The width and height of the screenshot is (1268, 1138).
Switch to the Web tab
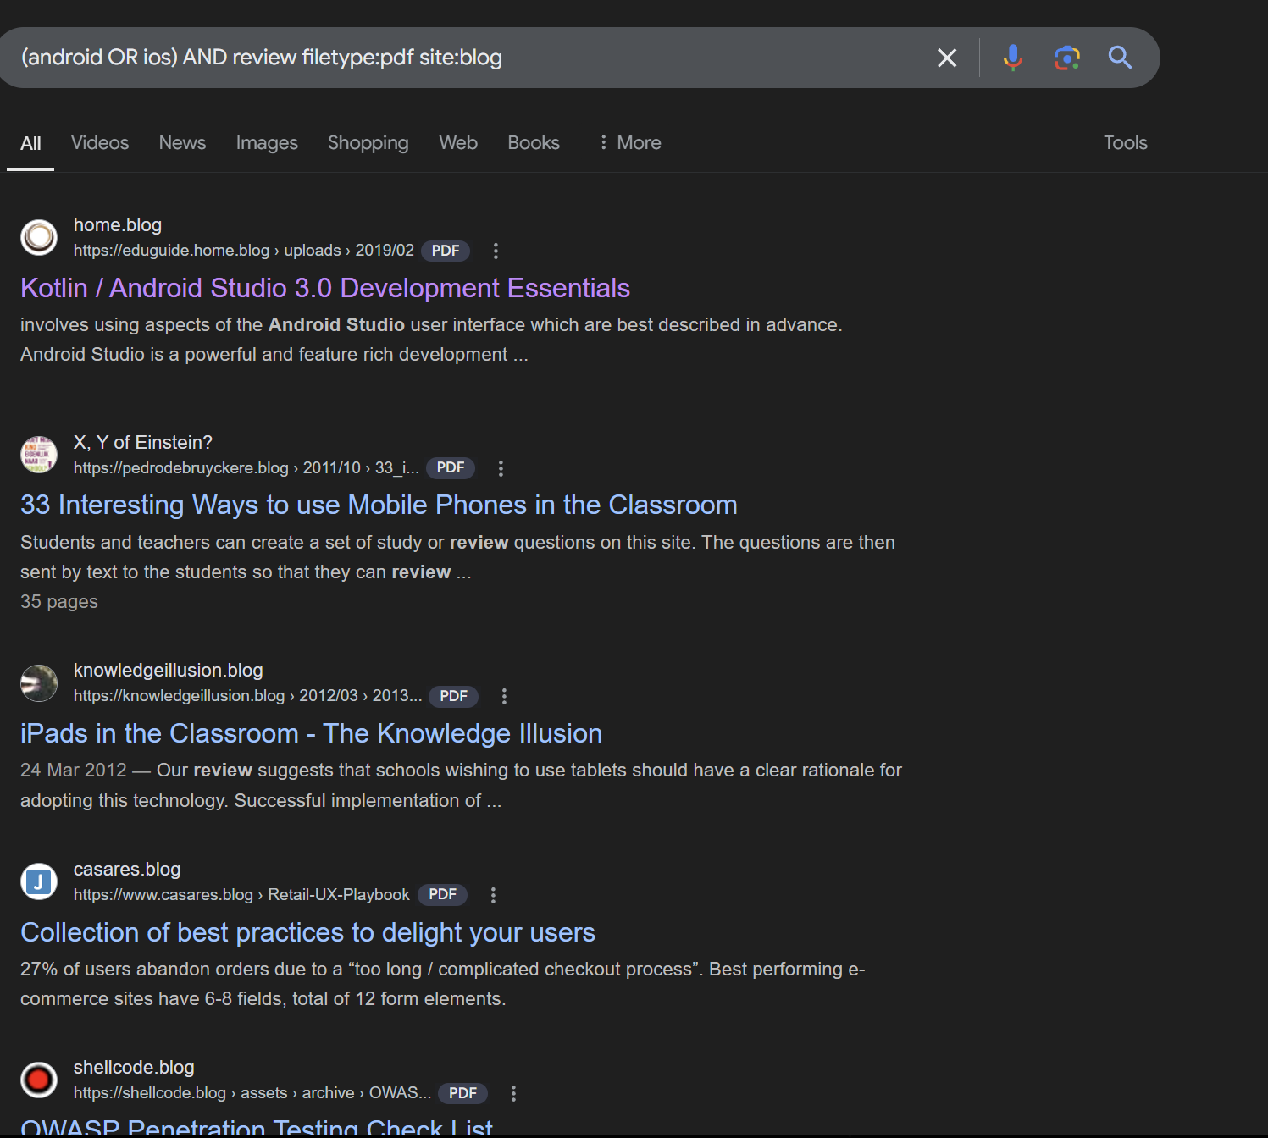click(458, 143)
